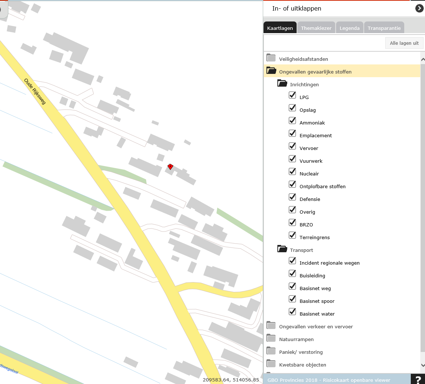Toggle the Buisleiding layer checkbox

(x=292, y=274)
